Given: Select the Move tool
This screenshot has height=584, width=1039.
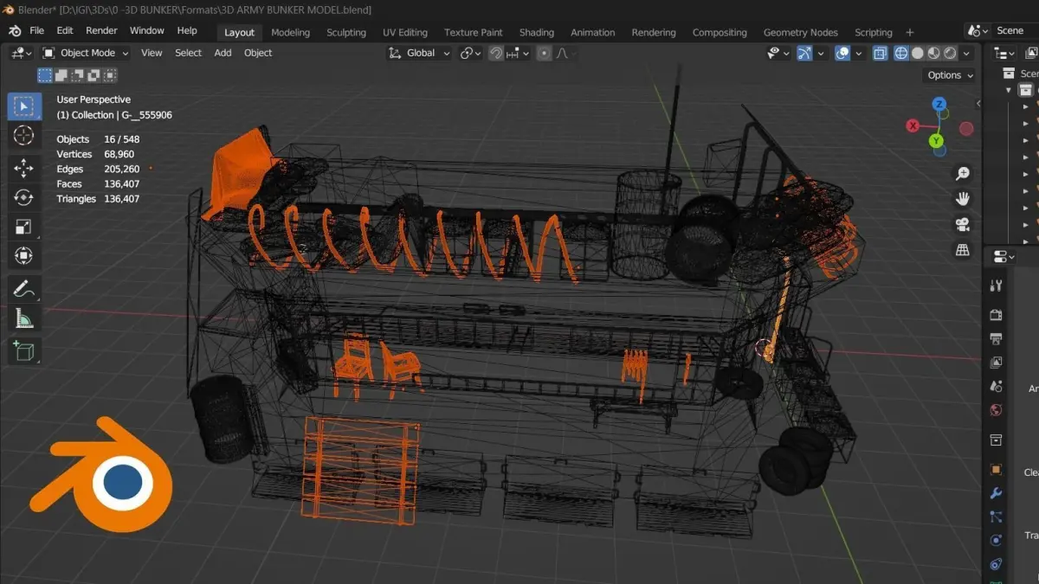Looking at the screenshot, I should 23,168.
